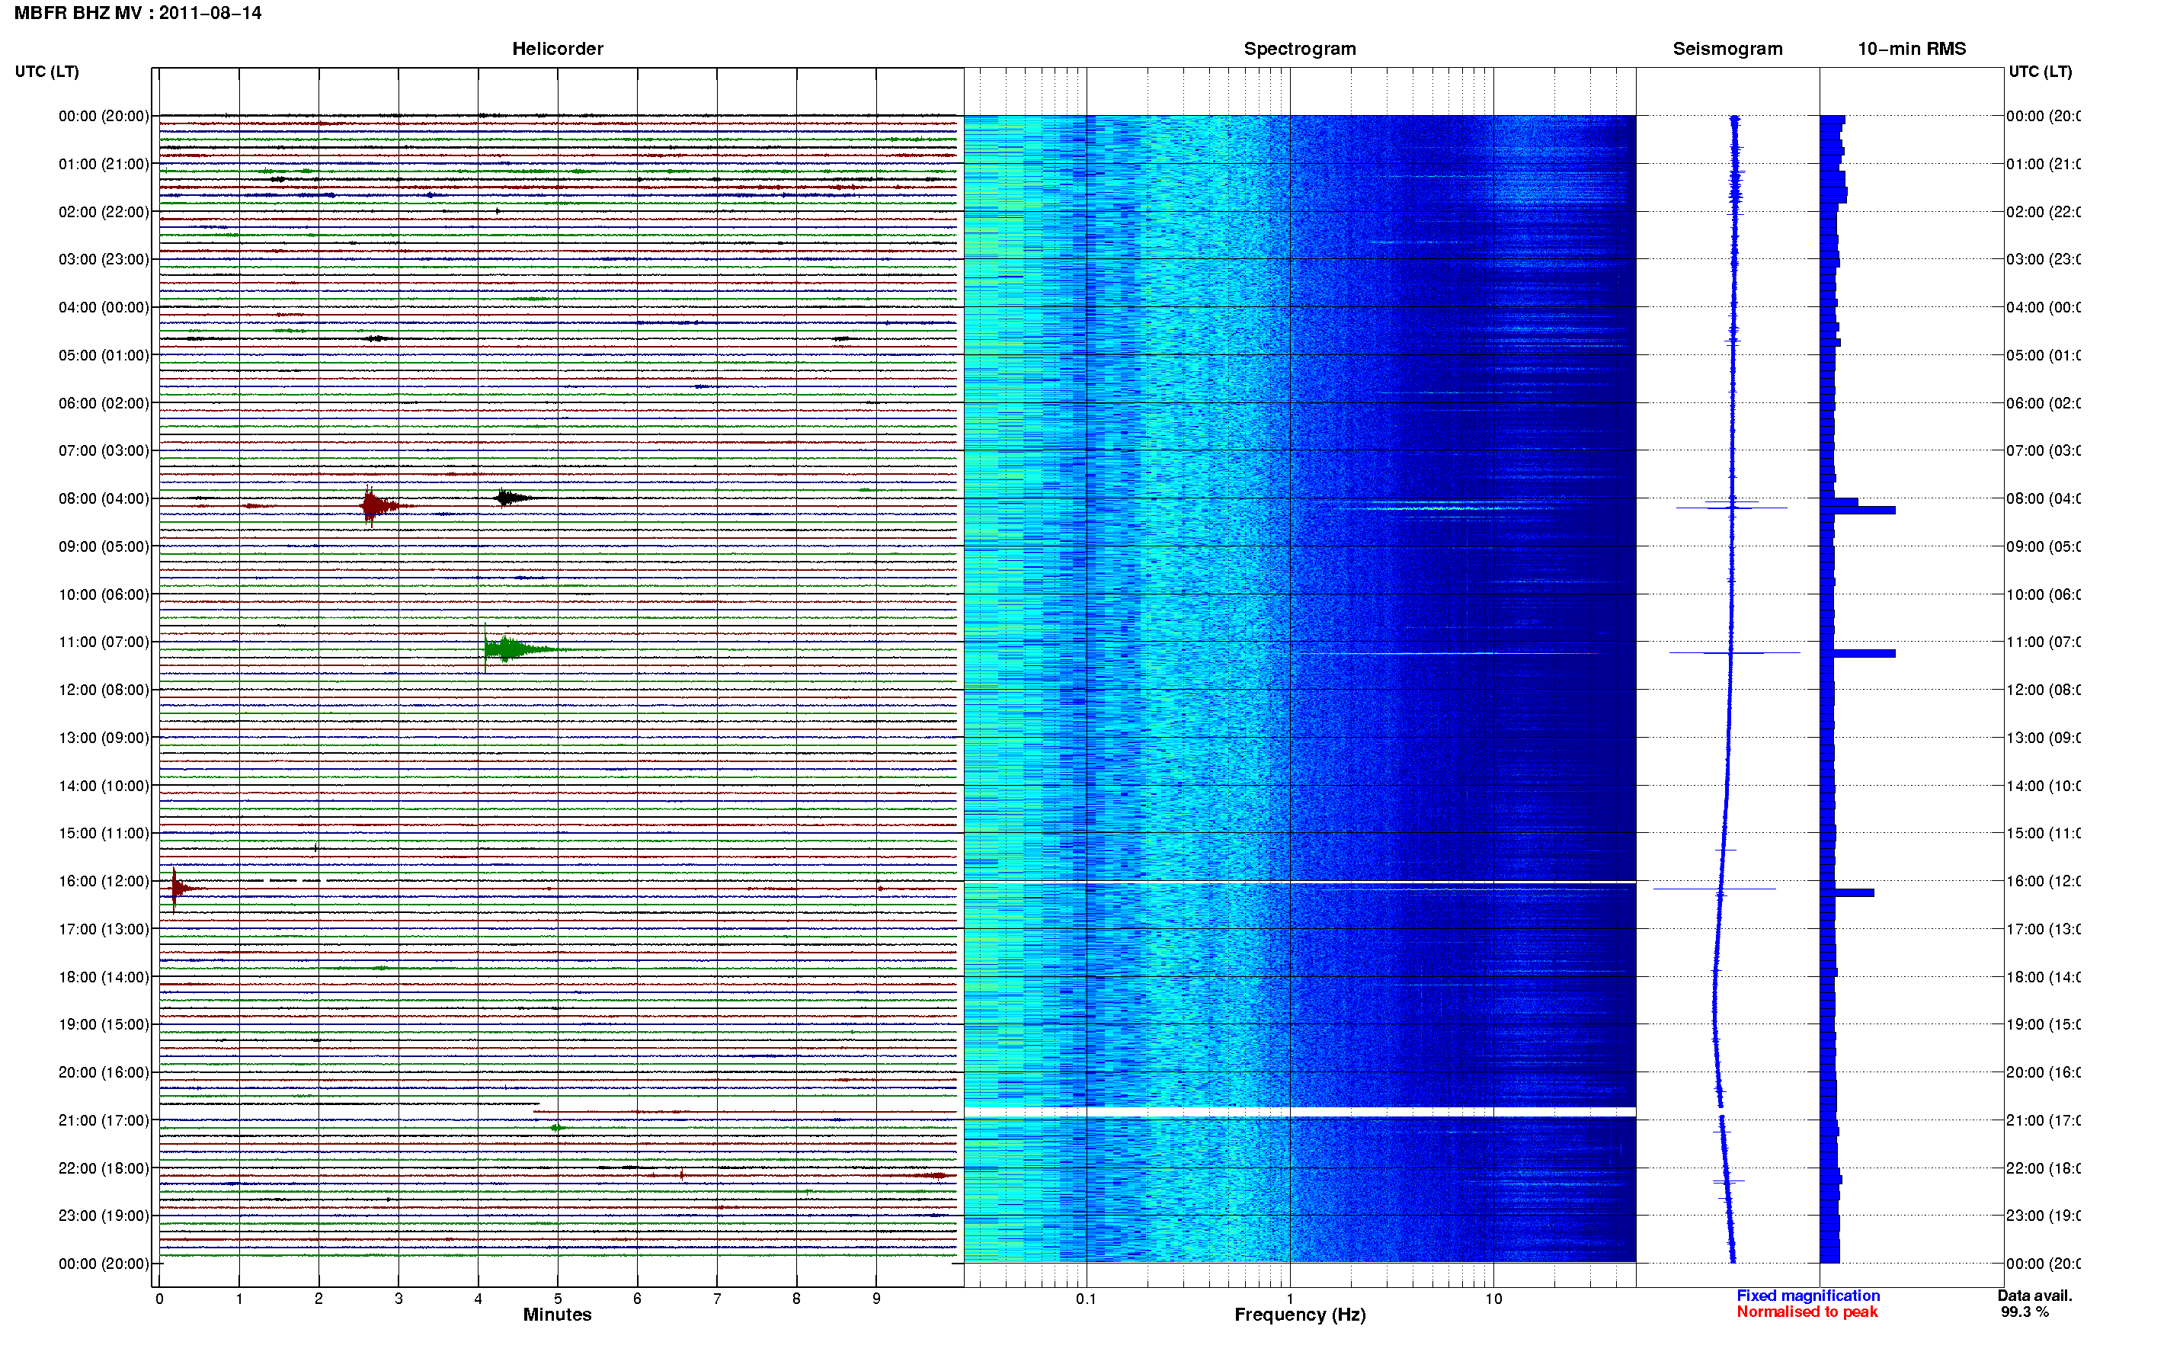Click the 99.3 % availability value
Viewport: 2167px width, 1355px height.
2024,1312
